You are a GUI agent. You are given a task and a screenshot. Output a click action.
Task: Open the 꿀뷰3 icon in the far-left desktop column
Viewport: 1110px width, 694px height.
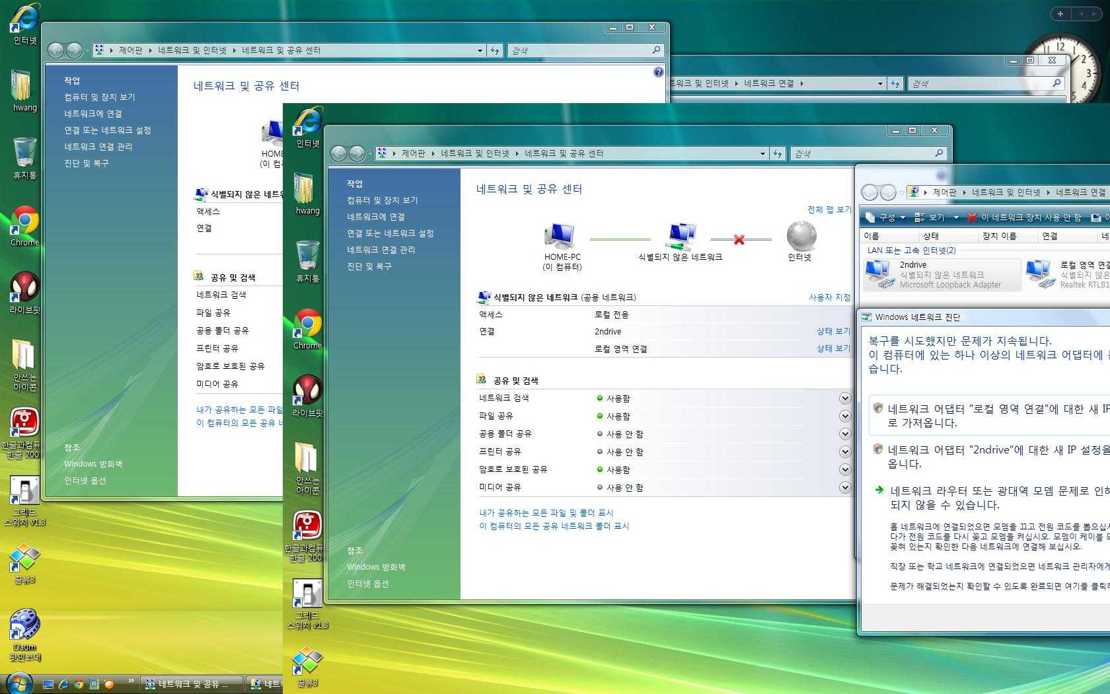tap(24, 564)
